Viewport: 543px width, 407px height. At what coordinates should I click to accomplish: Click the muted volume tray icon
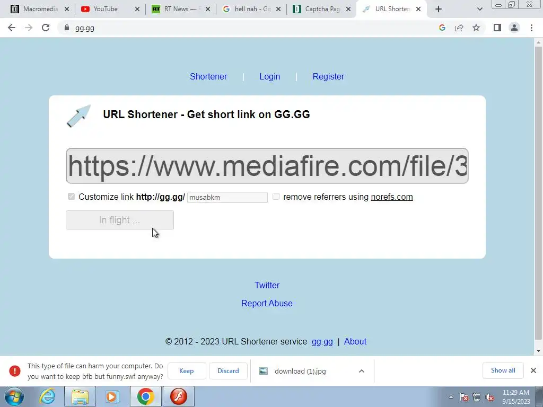pos(489,397)
